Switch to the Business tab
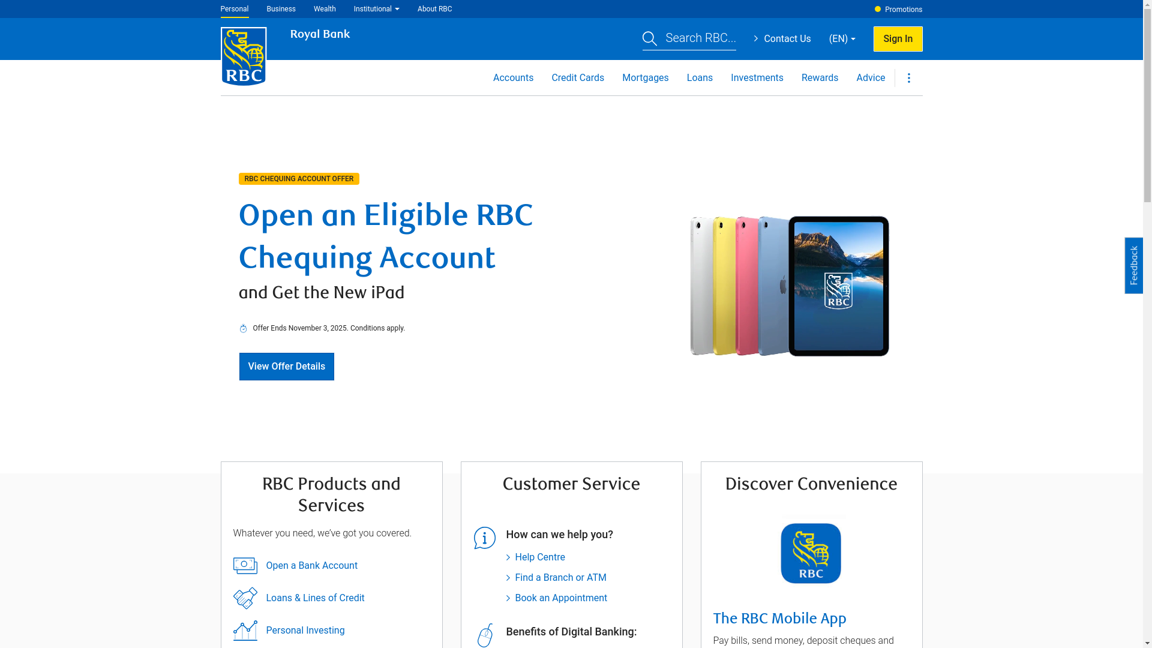Image resolution: width=1152 pixels, height=648 pixels. 281,9
